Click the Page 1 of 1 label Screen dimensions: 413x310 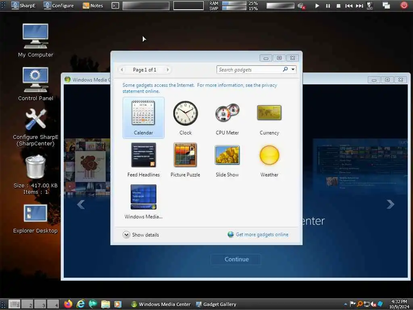pyautogui.click(x=144, y=69)
